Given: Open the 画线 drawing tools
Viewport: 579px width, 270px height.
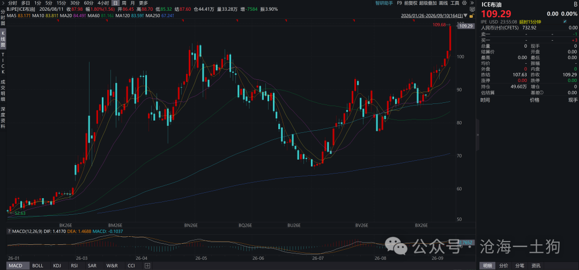Looking at the screenshot, I should point(443,3).
